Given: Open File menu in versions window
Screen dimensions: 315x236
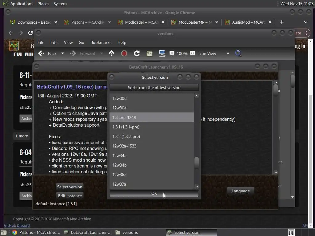Looking at the screenshot, I should (x=41, y=42).
